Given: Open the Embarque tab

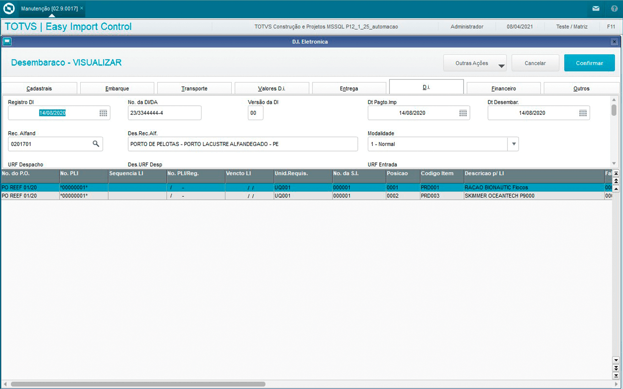Looking at the screenshot, I should coord(117,88).
